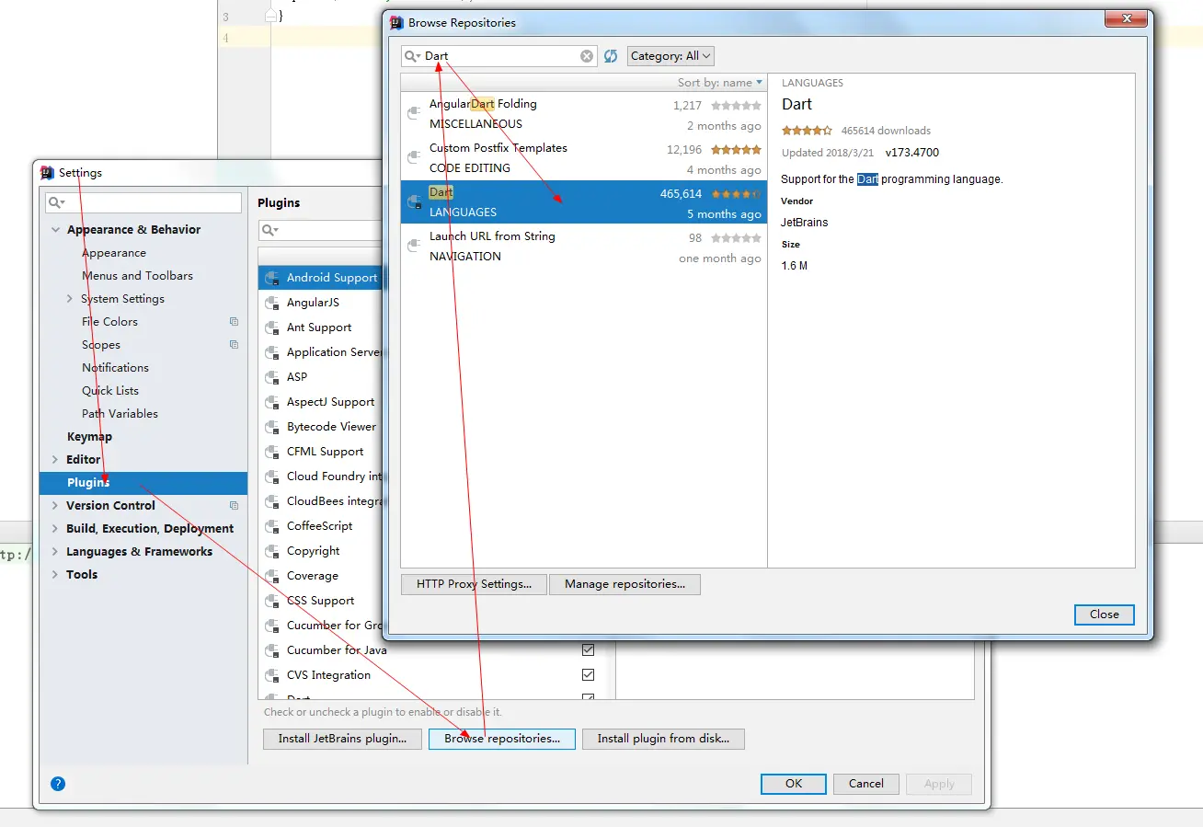Click the Ant Support plugin icon
The width and height of the screenshot is (1203, 827).
(x=271, y=327)
